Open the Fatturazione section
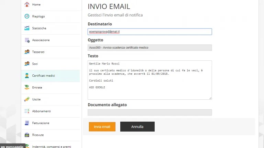Screen dimensions: 264x148 coord(51,123)
